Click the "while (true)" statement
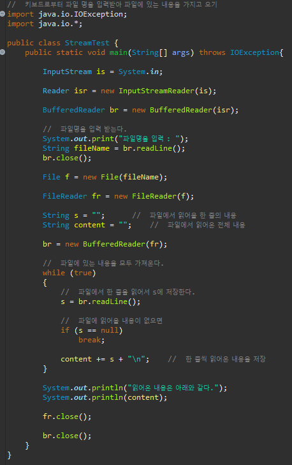This screenshot has width=292, height=465. (x=69, y=273)
